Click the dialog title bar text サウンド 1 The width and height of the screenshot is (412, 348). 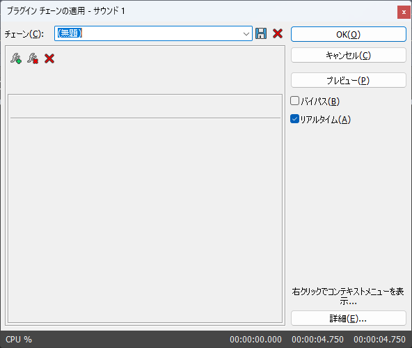tap(109, 10)
